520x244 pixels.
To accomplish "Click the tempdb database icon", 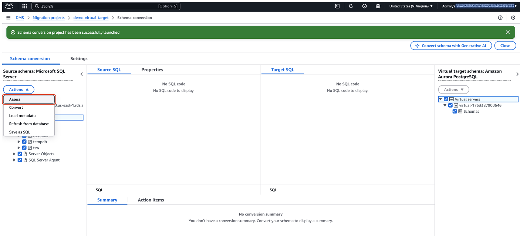I will [30, 142].
